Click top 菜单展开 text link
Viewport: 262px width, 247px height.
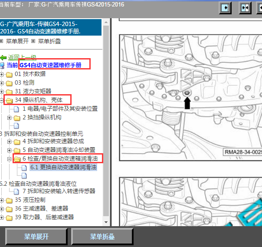click(x=17, y=41)
